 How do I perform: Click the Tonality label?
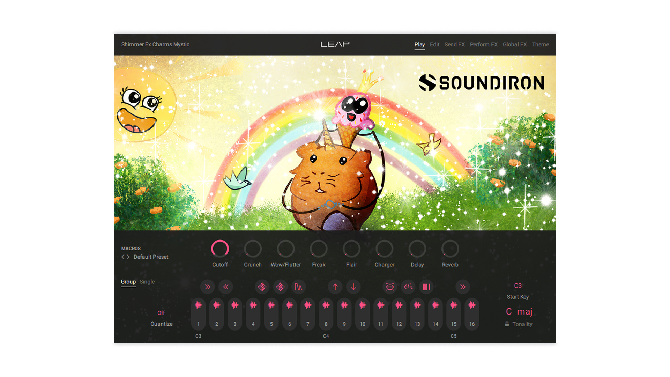(522, 324)
